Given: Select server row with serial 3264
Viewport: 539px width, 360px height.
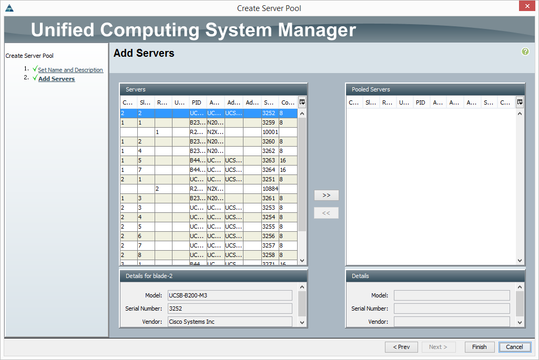Looking at the screenshot, I should 209,170.
